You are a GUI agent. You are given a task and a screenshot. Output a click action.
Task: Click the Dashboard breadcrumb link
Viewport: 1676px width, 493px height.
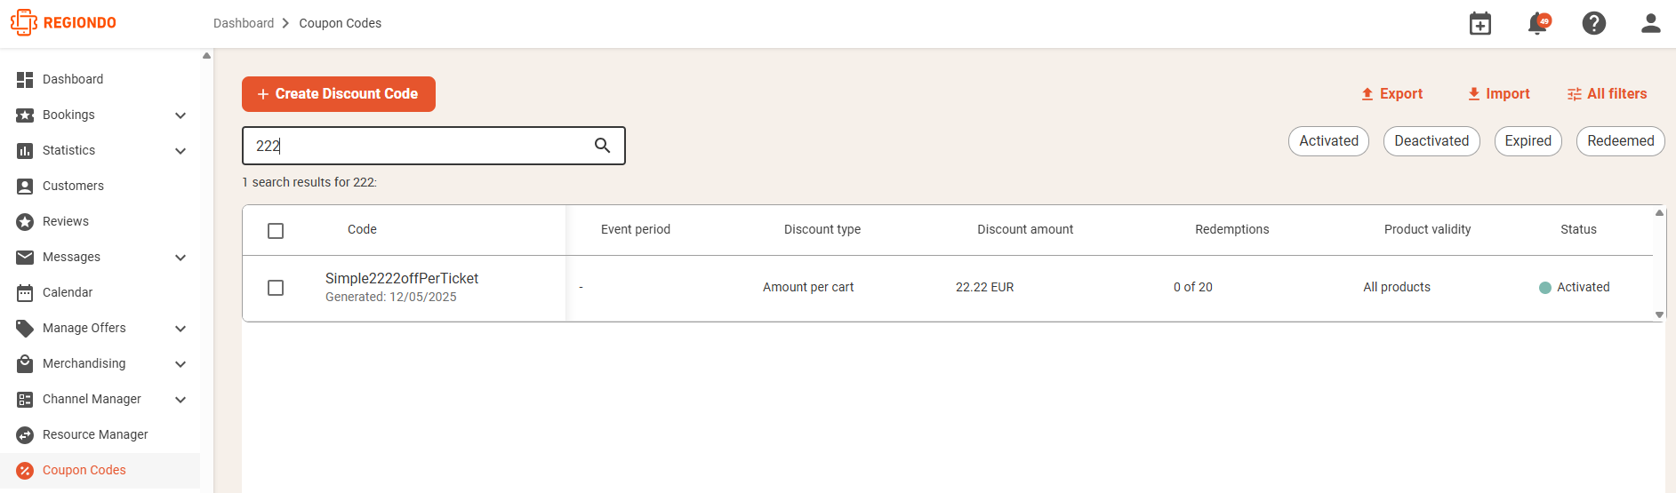[x=244, y=23]
